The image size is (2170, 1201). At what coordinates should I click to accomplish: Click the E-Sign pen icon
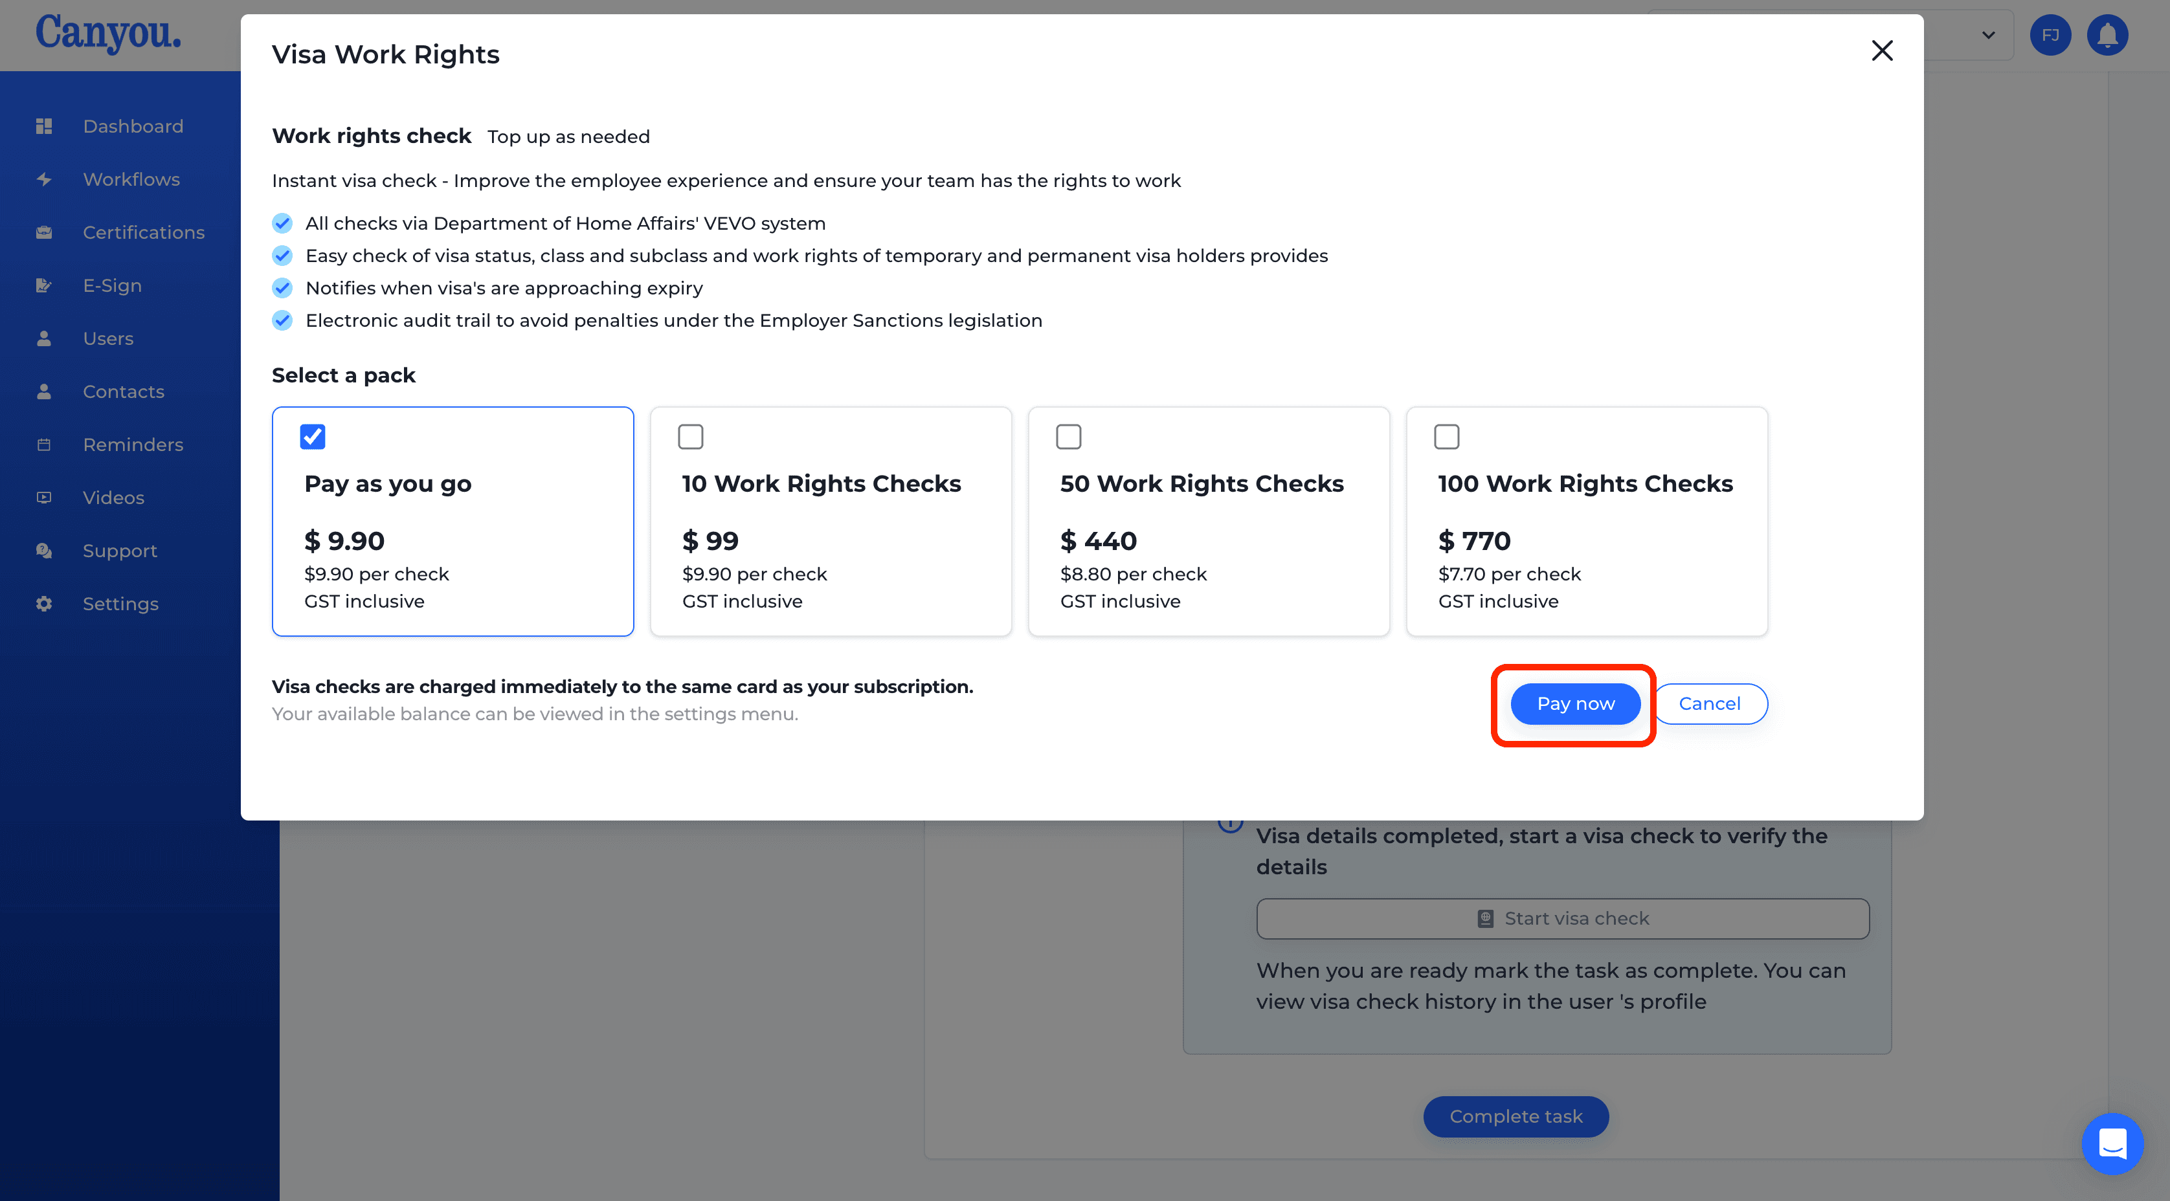point(45,285)
